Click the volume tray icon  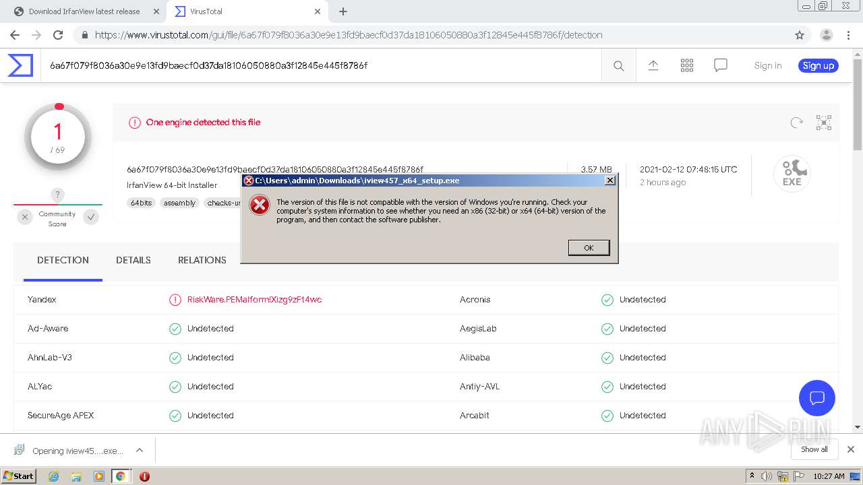click(x=767, y=476)
